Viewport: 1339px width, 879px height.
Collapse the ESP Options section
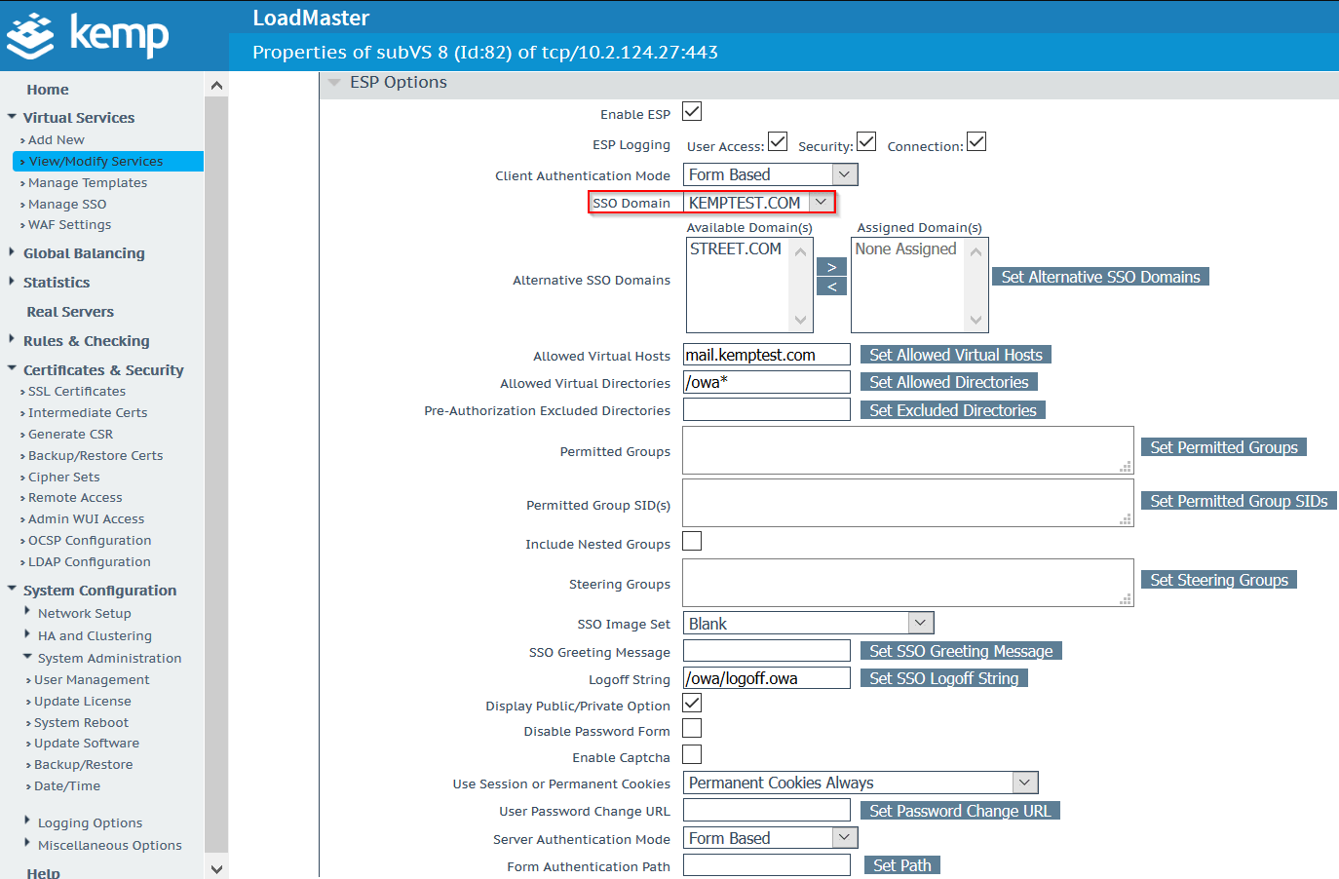334,83
